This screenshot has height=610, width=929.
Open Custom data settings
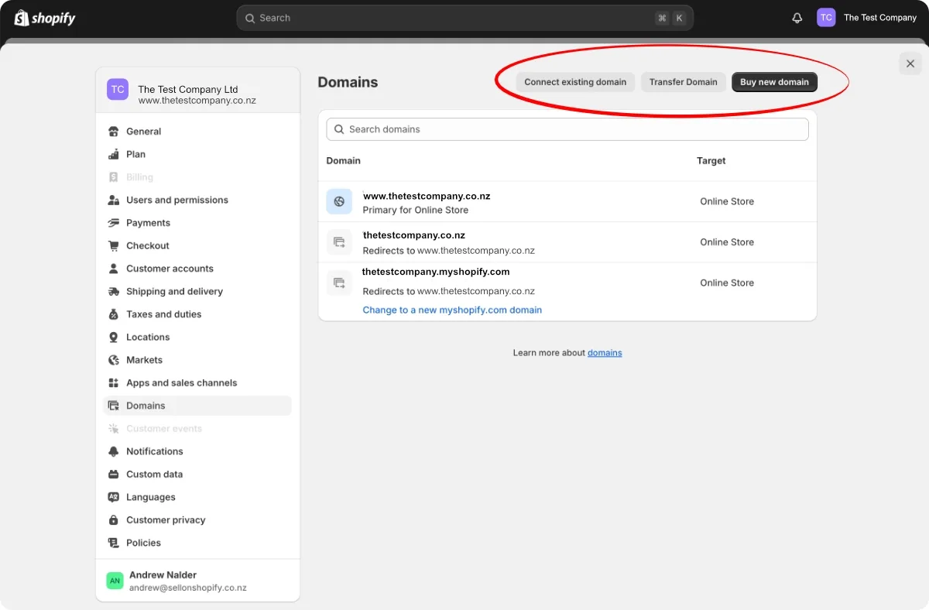coord(154,475)
